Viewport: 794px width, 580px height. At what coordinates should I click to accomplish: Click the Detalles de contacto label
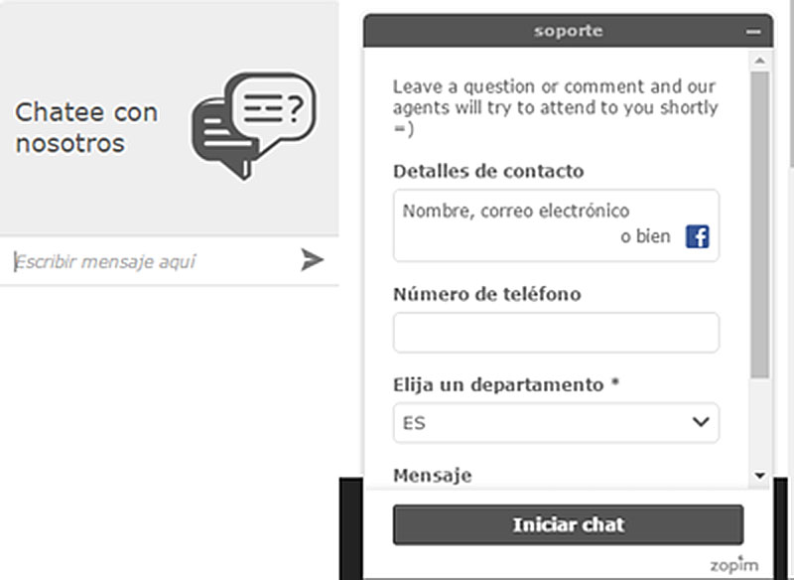point(488,171)
